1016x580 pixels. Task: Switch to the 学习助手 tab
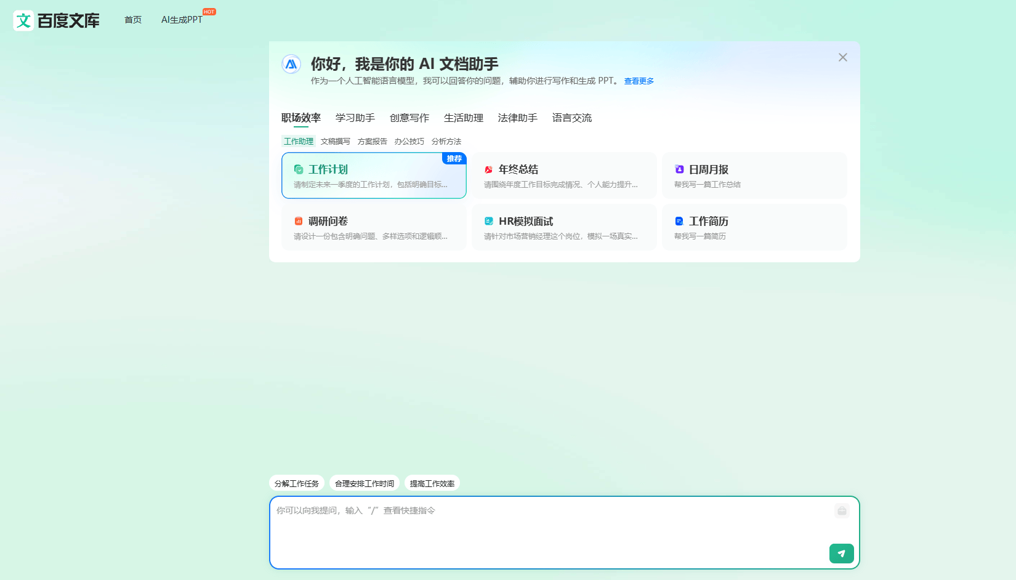pyautogui.click(x=355, y=118)
